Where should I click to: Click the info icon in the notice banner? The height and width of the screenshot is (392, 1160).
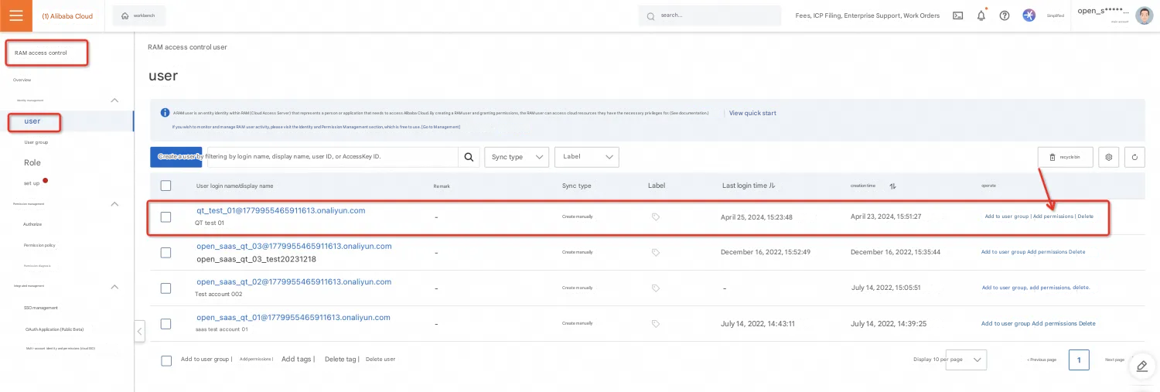point(165,113)
